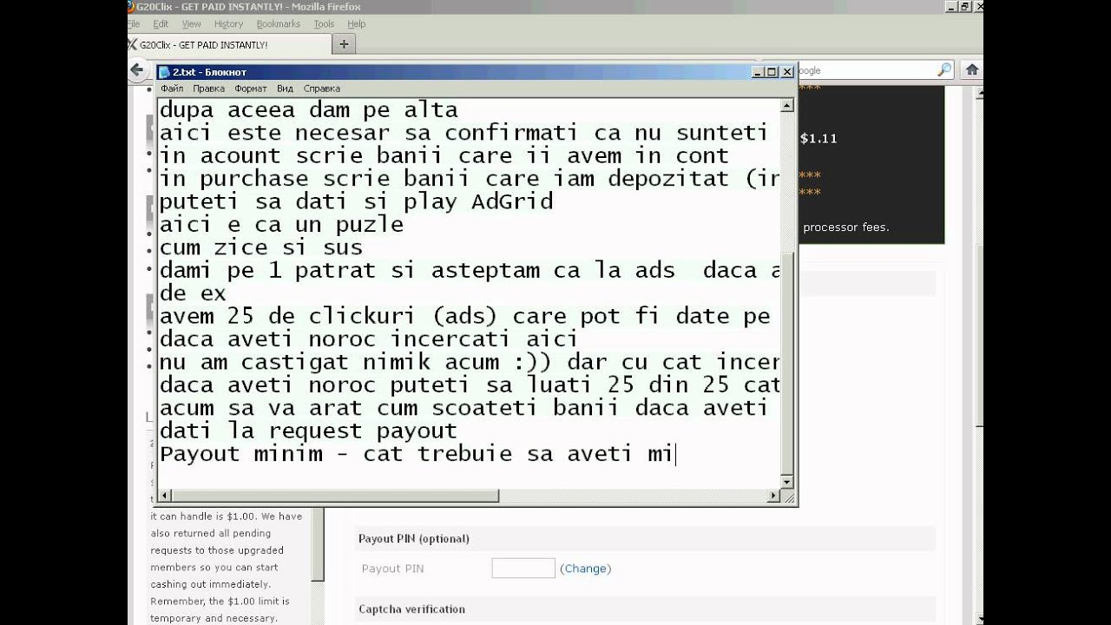
Task: Select the G20Clix - GET PAID INSTANTLY! tab
Action: pos(228,44)
